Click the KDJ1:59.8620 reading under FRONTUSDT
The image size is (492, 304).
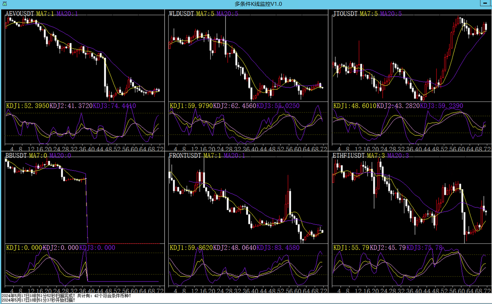191,248
